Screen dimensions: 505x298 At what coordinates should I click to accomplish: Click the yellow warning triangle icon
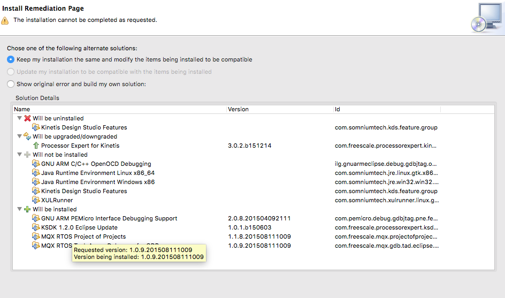[x=5, y=20]
